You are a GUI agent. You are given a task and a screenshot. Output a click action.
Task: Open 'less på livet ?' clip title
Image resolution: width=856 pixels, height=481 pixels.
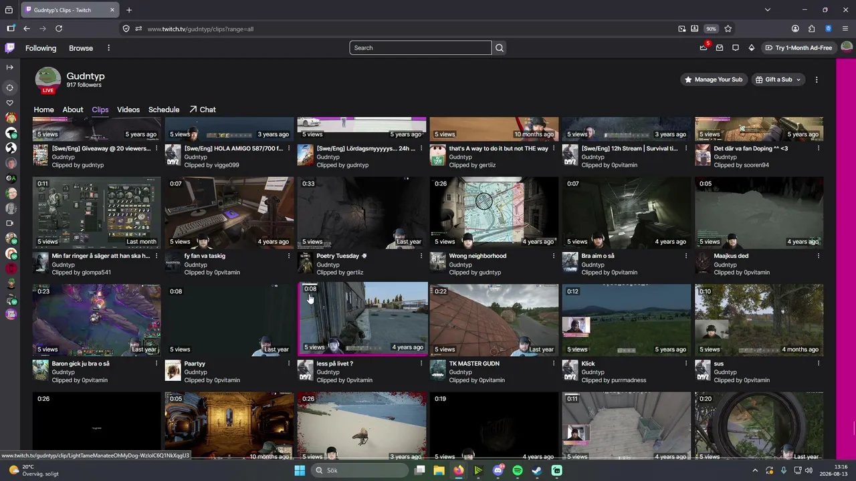coord(335,363)
